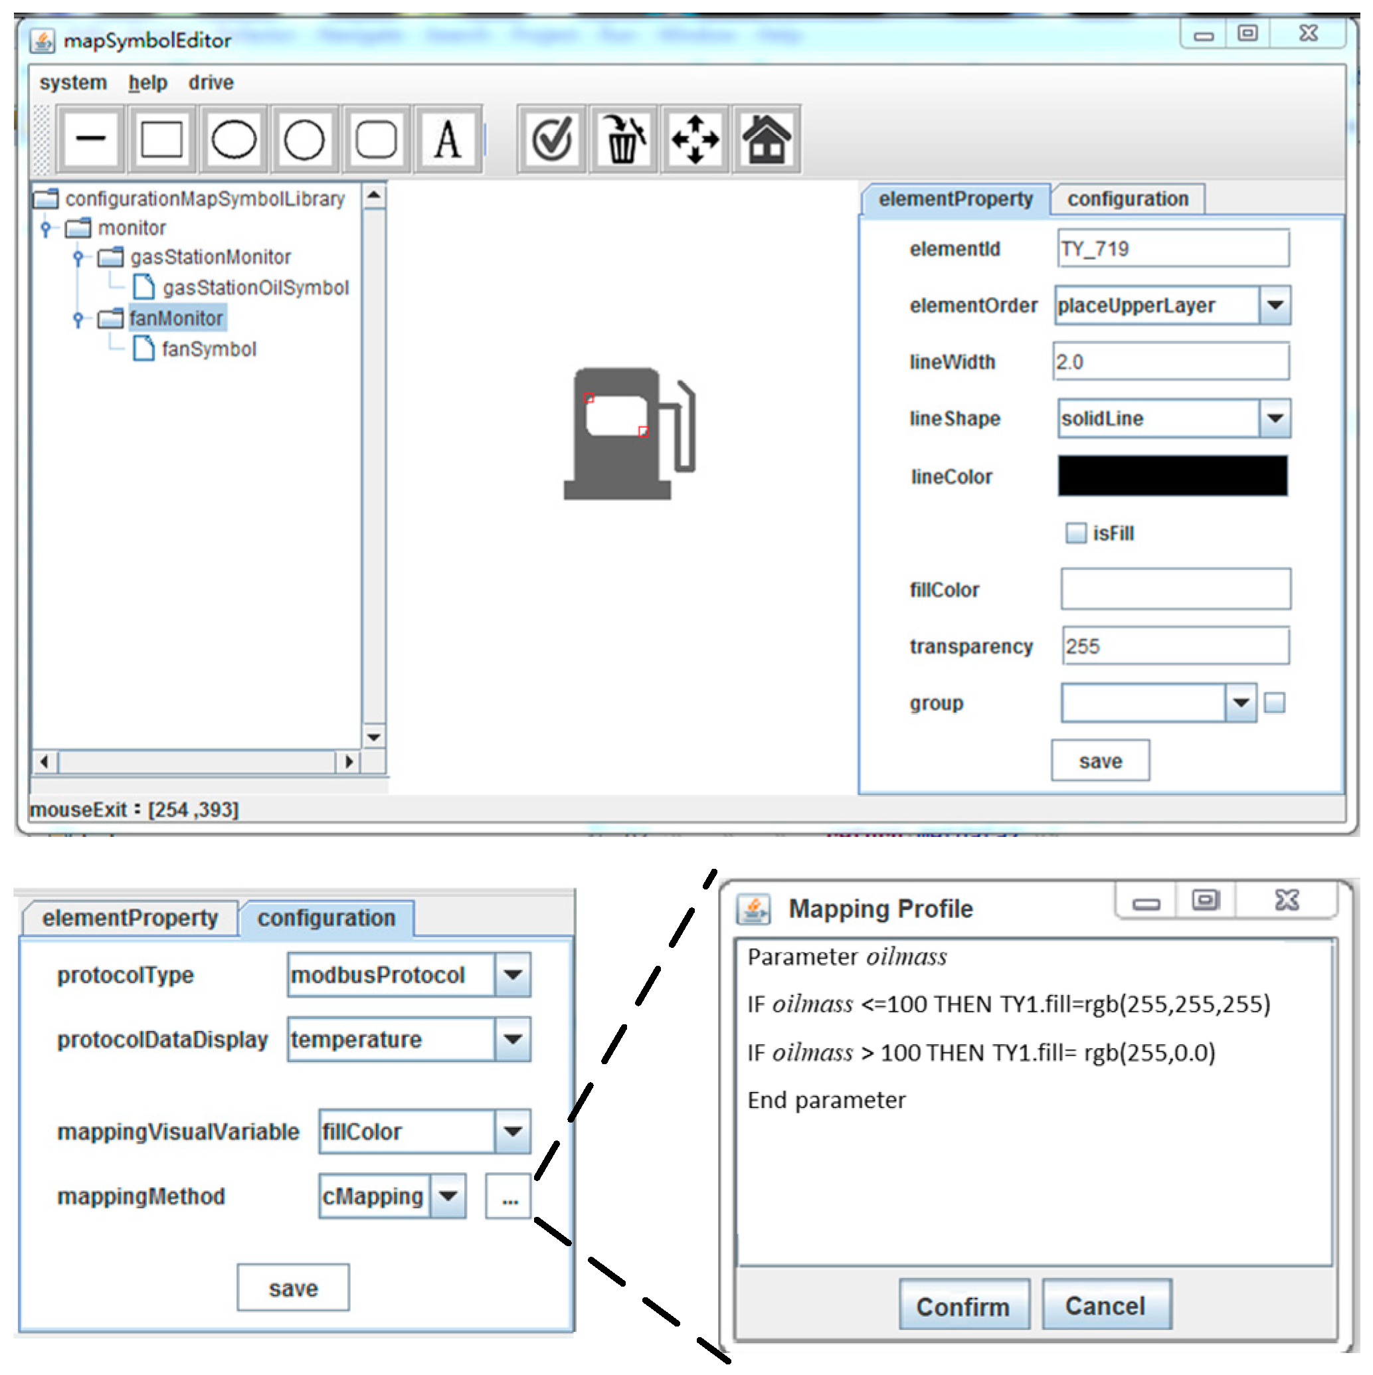Switch to the upper configuration tab
This screenshot has width=1373, height=1375.
[x=1127, y=199]
